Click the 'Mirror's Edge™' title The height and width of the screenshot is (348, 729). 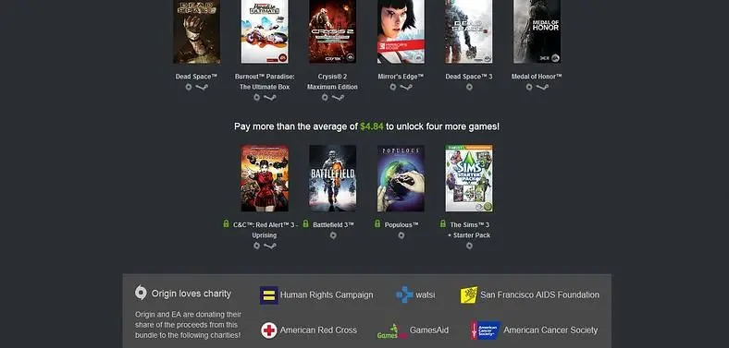(401, 77)
